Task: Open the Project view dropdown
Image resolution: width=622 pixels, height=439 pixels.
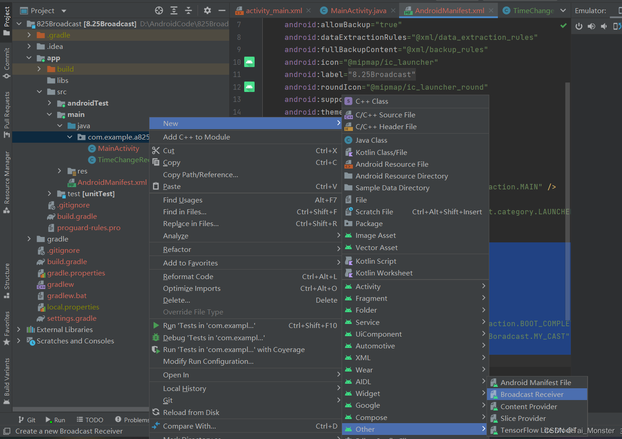Action: (x=64, y=10)
